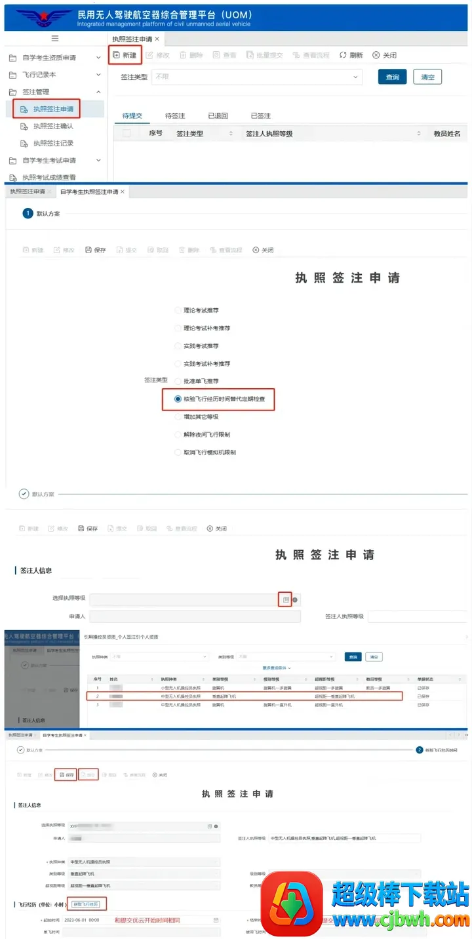The height and width of the screenshot is (939, 472).
Task: Open 执照签注确认 in the sidebar
Action: [x=53, y=126]
